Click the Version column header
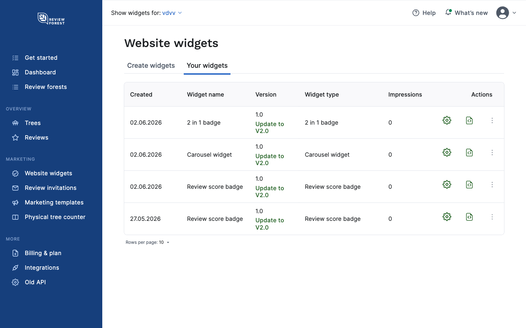Screen dimensions: 526x328 tap(266, 94)
